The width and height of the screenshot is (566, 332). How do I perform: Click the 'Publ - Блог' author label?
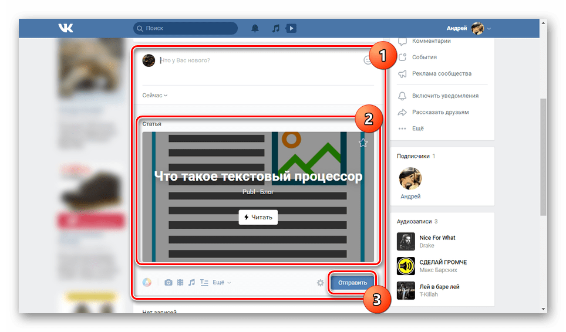pos(258,192)
